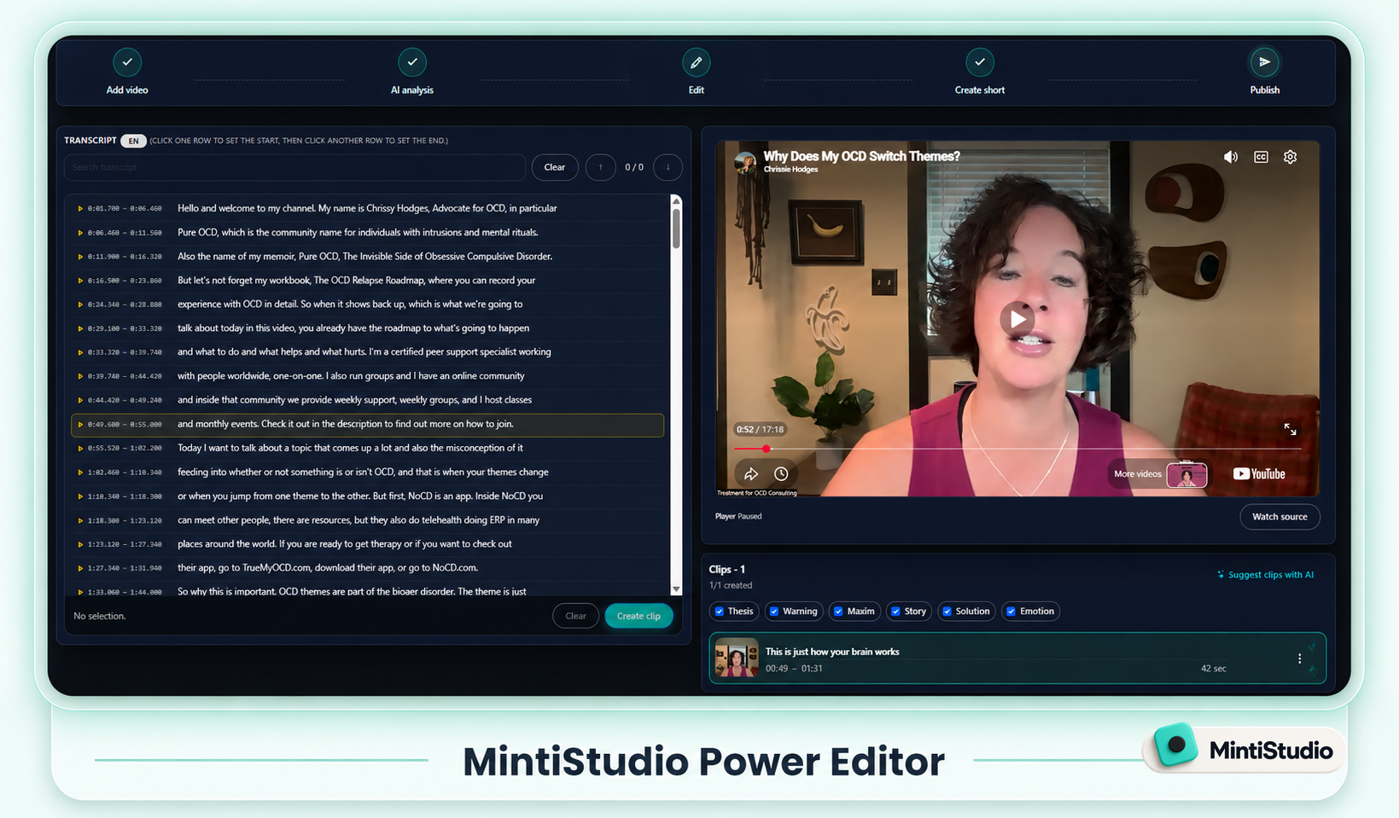Toggle the Story checkbox
Image resolution: width=1399 pixels, height=818 pixels.
895,612
